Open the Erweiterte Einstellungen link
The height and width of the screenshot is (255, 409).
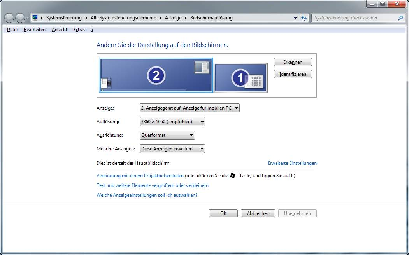tap(292, 163)
